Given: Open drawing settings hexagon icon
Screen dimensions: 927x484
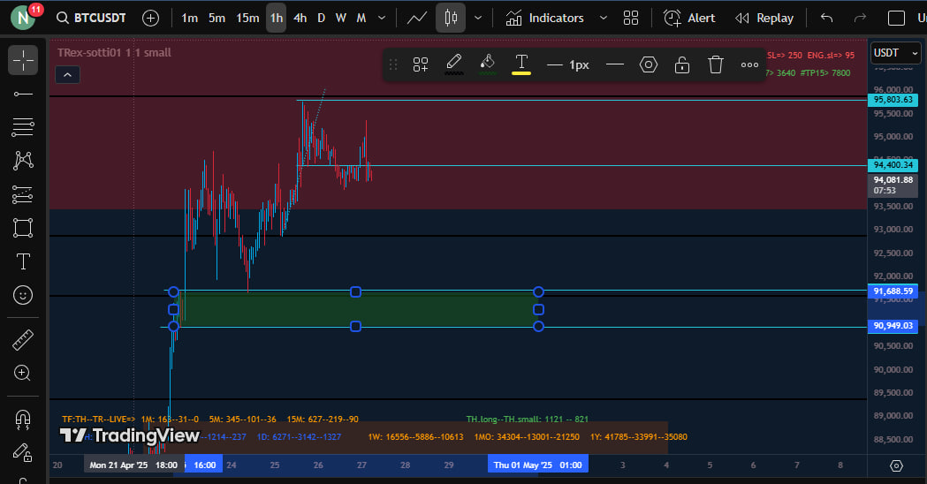Looking at the screenshot, I should [x=649, y=64].
